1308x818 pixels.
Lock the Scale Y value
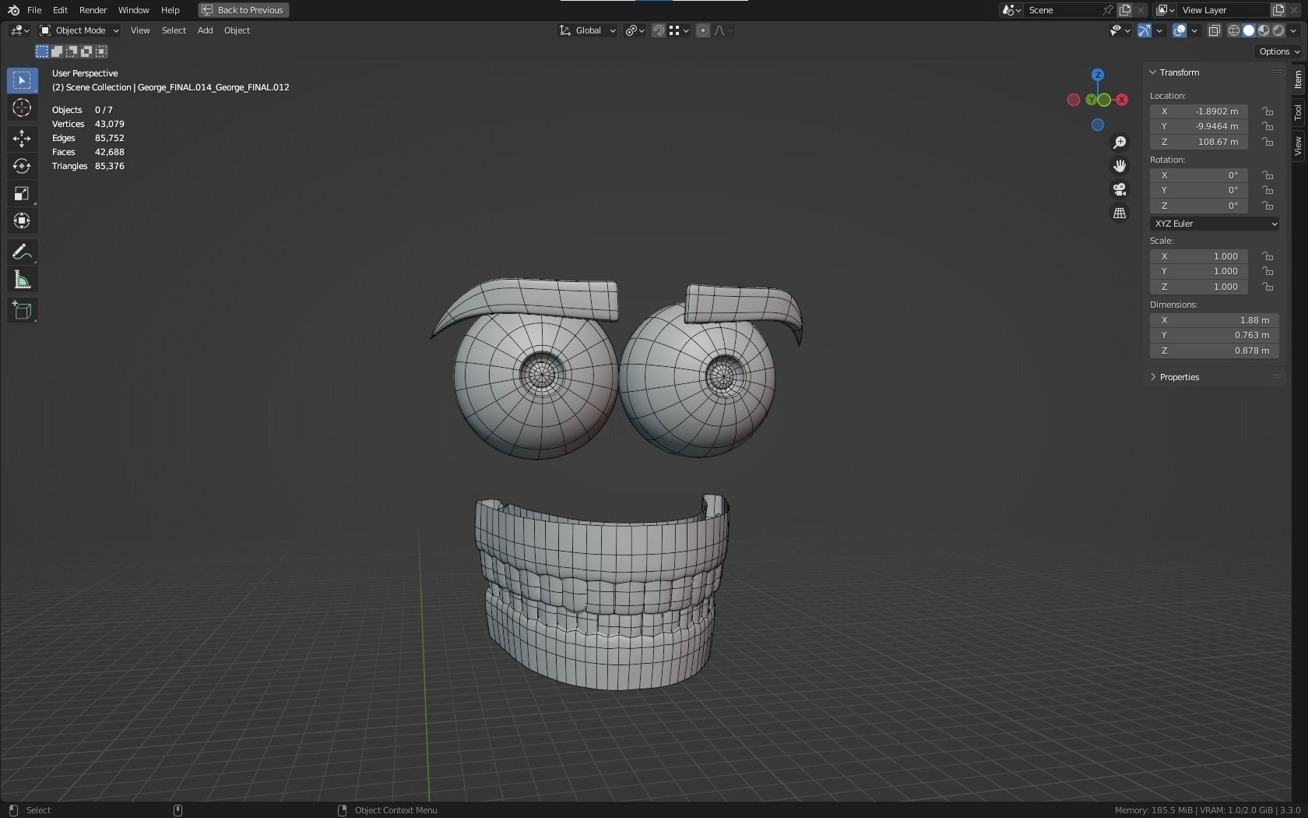pos(1268,271)
